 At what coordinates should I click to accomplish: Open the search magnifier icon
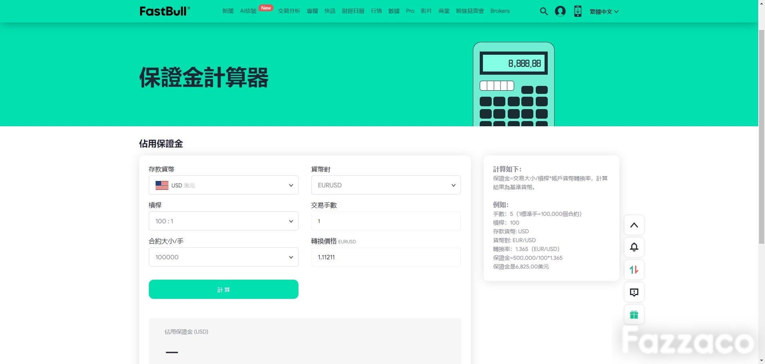(x=543, y=11)
